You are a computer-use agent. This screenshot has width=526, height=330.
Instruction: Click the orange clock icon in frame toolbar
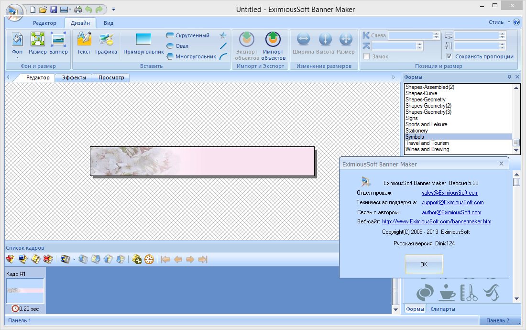coord(149,259)
